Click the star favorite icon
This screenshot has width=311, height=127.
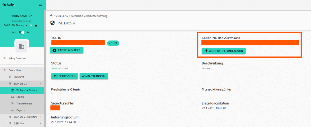pos(36,25)
